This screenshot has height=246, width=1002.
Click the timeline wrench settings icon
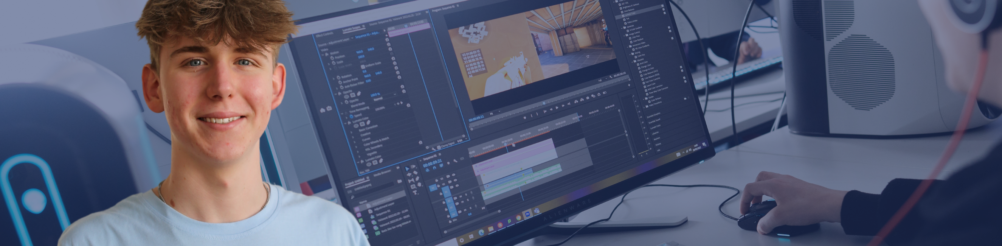pyautogui.click(x=455, y=160)
